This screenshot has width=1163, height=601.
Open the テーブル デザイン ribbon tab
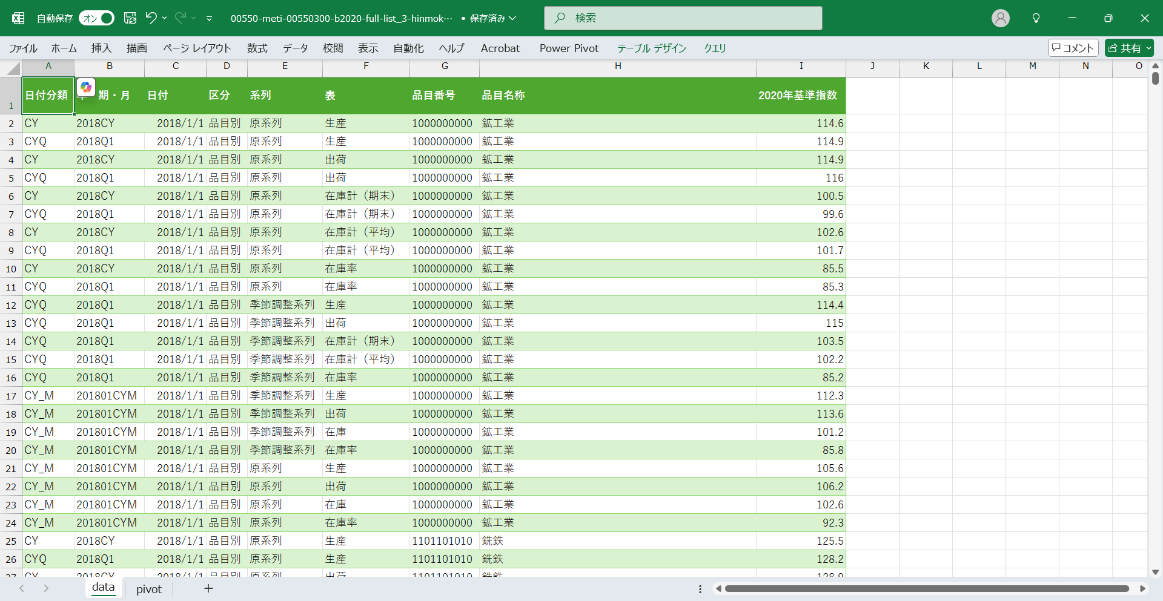651,48
